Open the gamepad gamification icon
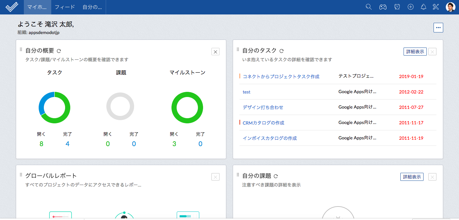This screenshot has width=459, height=220. tap(383, 7)
